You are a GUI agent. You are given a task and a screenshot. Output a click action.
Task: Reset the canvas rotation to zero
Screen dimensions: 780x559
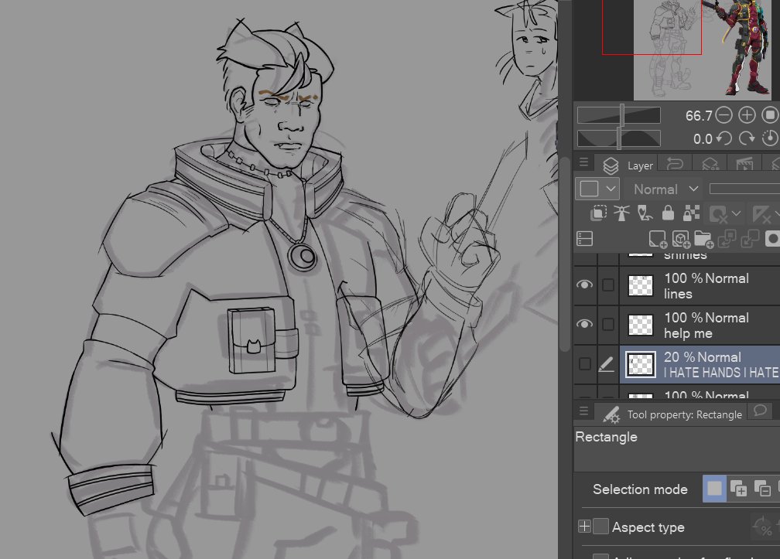click(771, 138)
